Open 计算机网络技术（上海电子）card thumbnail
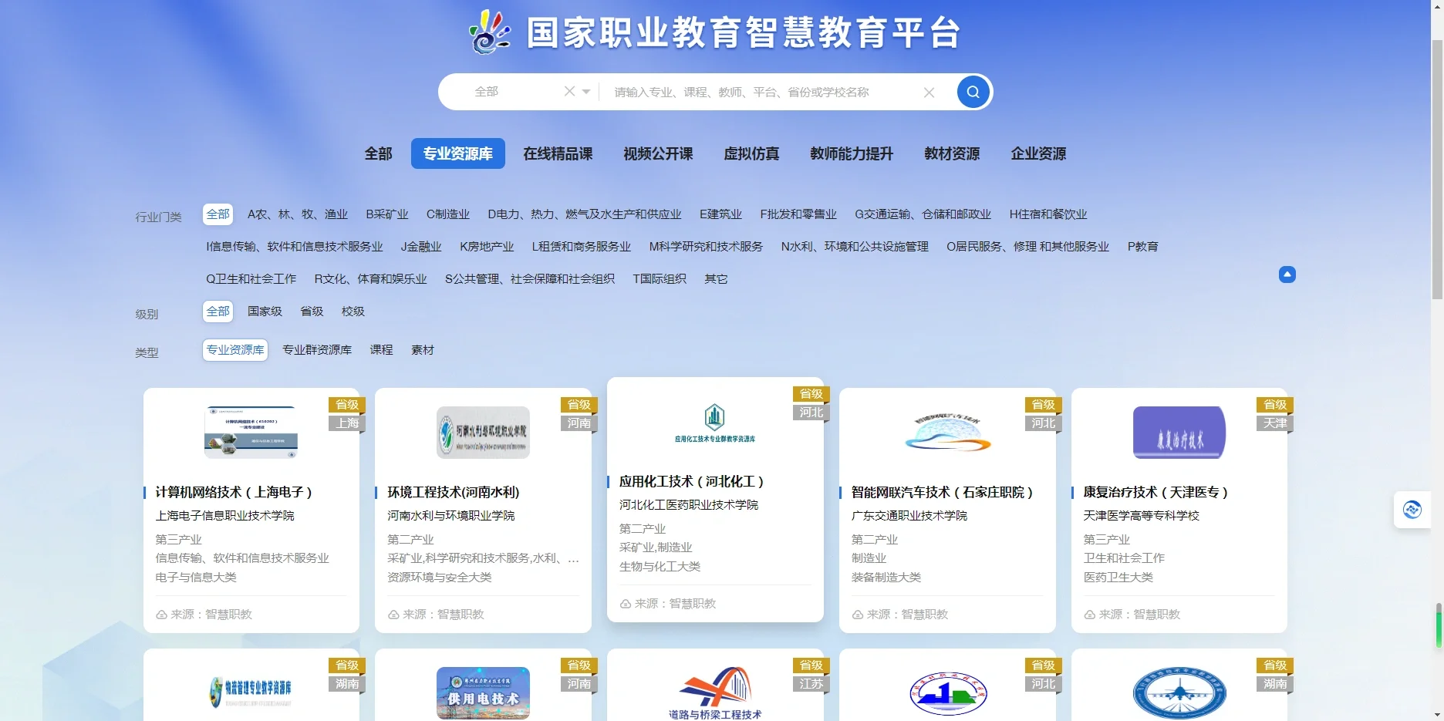Viewport: 1444px width, 721px height. [251, 433]
